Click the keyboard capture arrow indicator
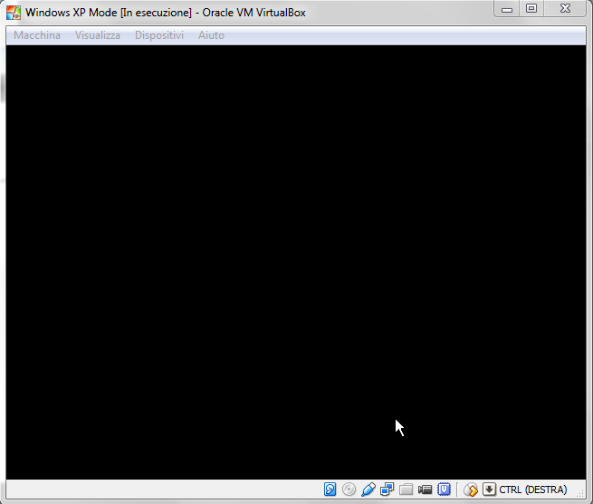593x504 pixels. click(x=489, y=490)
